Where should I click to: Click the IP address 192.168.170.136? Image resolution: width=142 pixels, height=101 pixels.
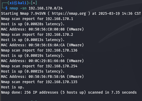[61, 50]
